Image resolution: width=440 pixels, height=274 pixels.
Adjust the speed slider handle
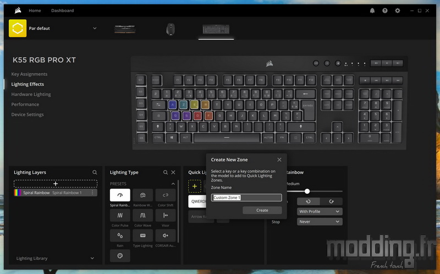pos(307,191)
